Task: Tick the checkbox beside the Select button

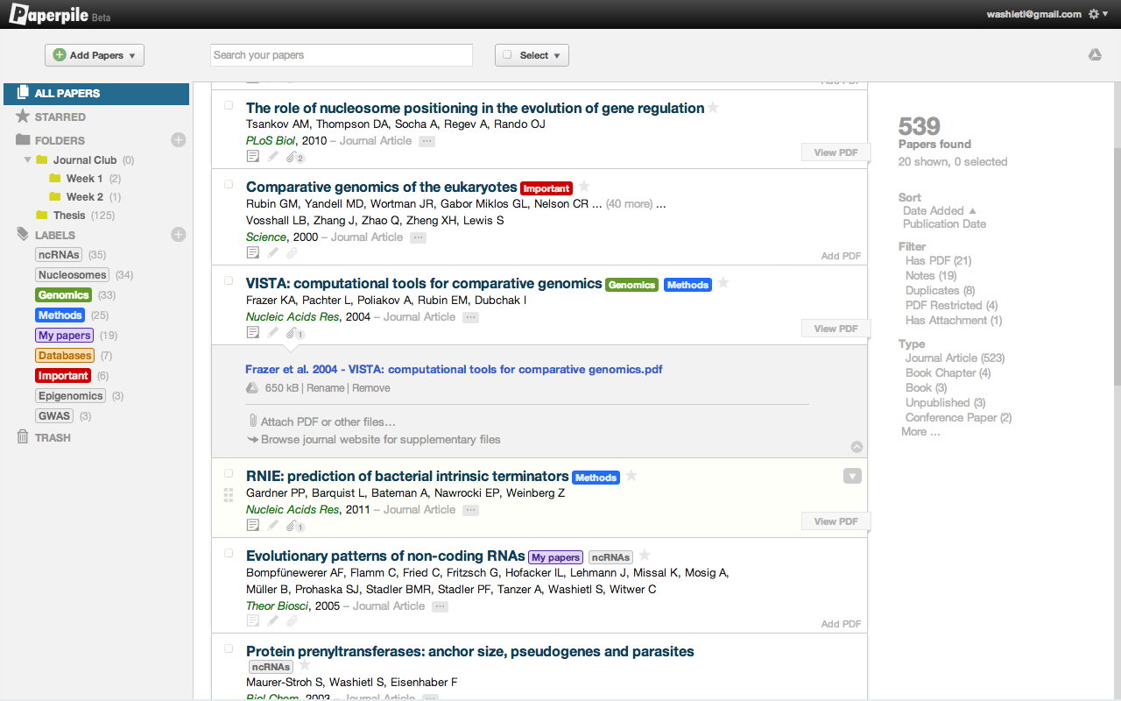Action: click(x=506, y=53)
